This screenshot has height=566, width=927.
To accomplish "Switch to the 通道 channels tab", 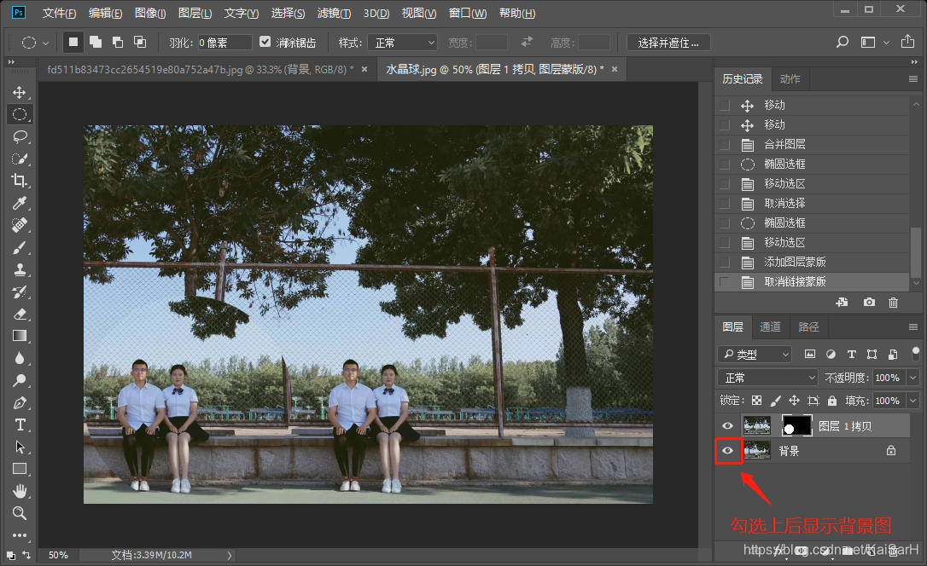I will pyautogui.click(x=770, y=327).
